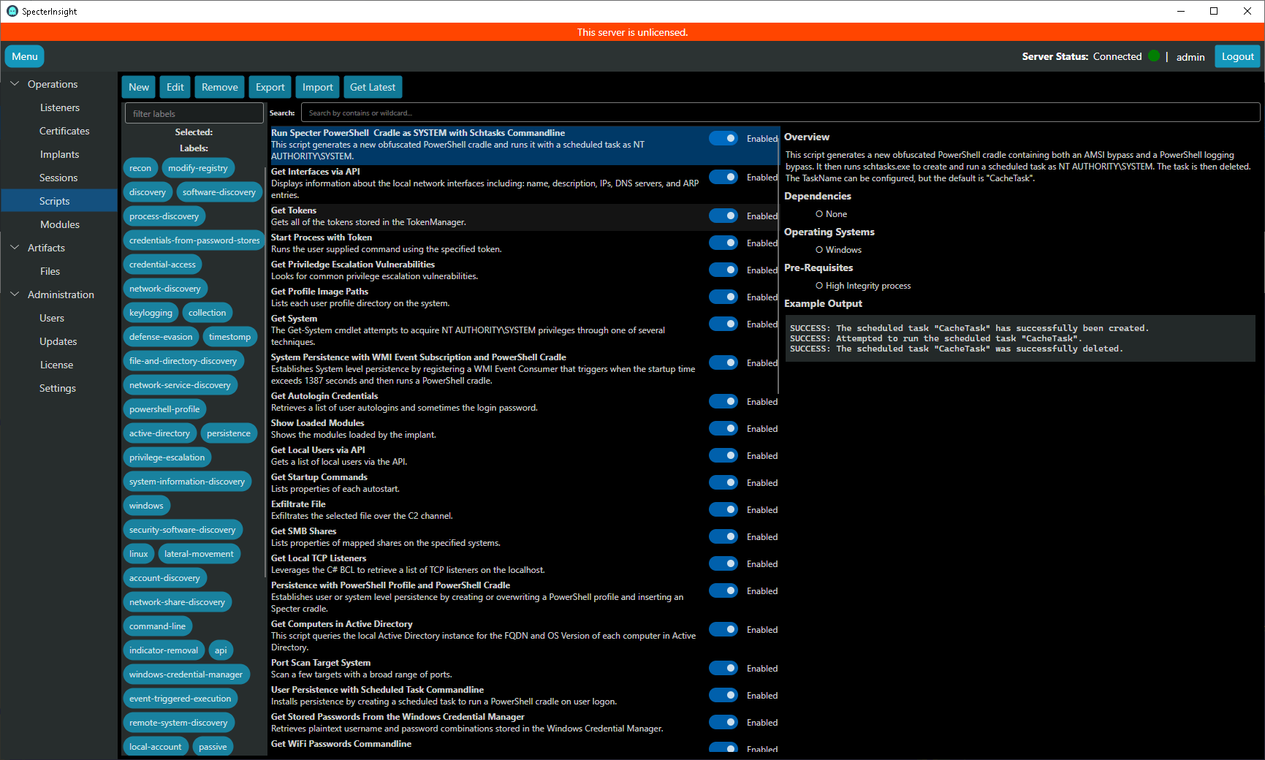Disable the Get Interfaces via API script

(723, 177)
